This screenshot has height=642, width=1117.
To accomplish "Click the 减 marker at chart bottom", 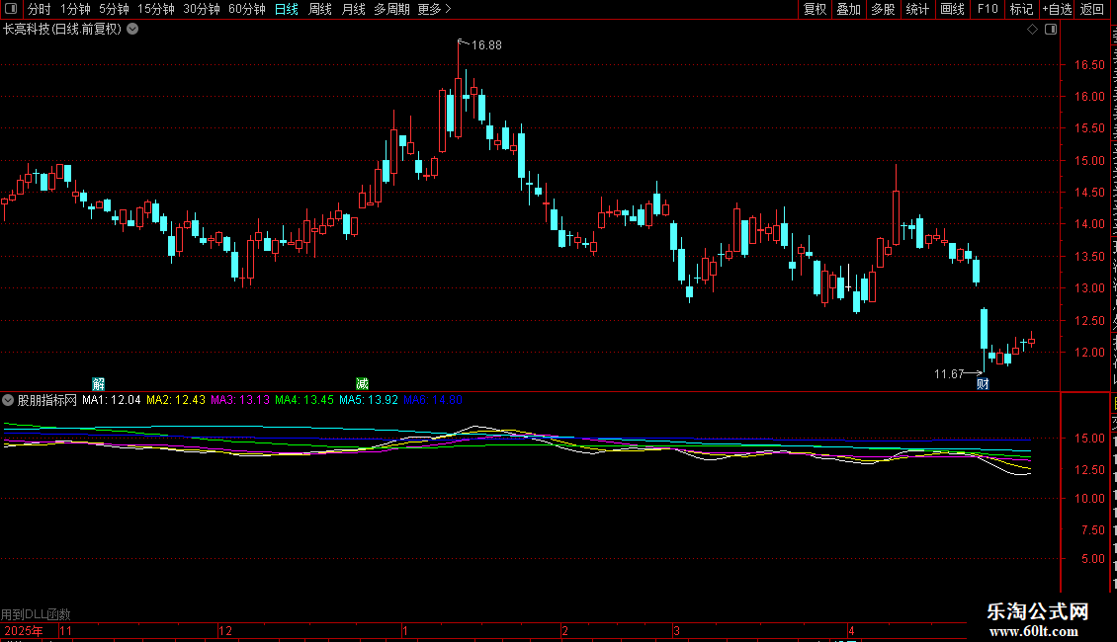I will 362,384.
